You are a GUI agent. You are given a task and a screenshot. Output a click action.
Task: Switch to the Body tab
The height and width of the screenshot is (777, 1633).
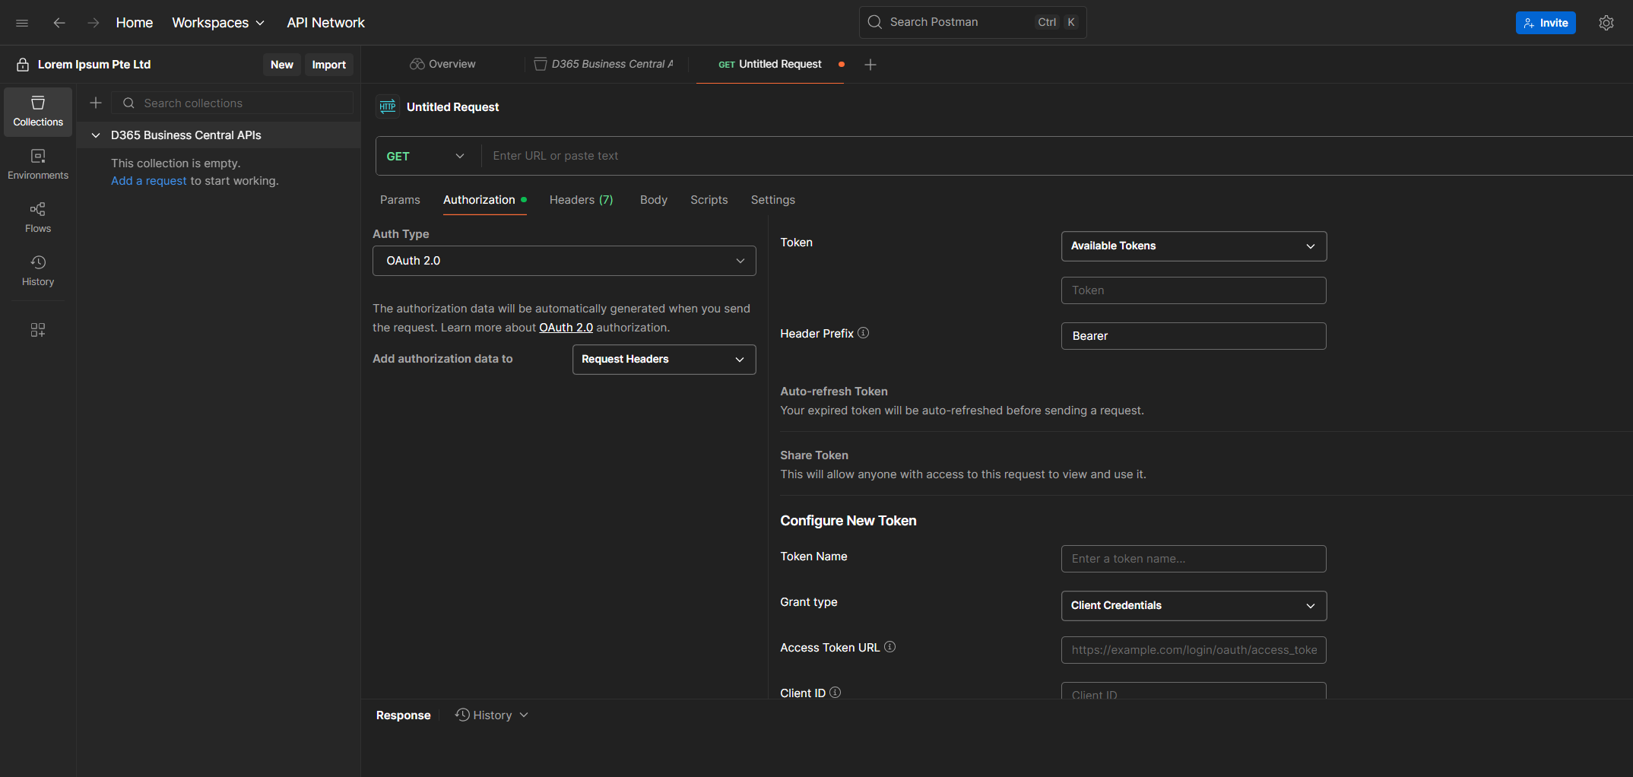pyautogui.click(x=654, y=200)
